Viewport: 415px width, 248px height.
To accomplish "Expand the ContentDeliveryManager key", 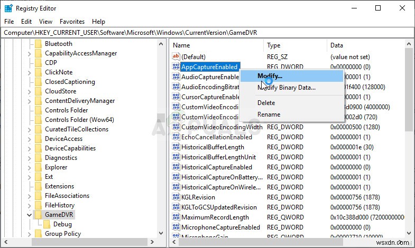I will (30, 101).
